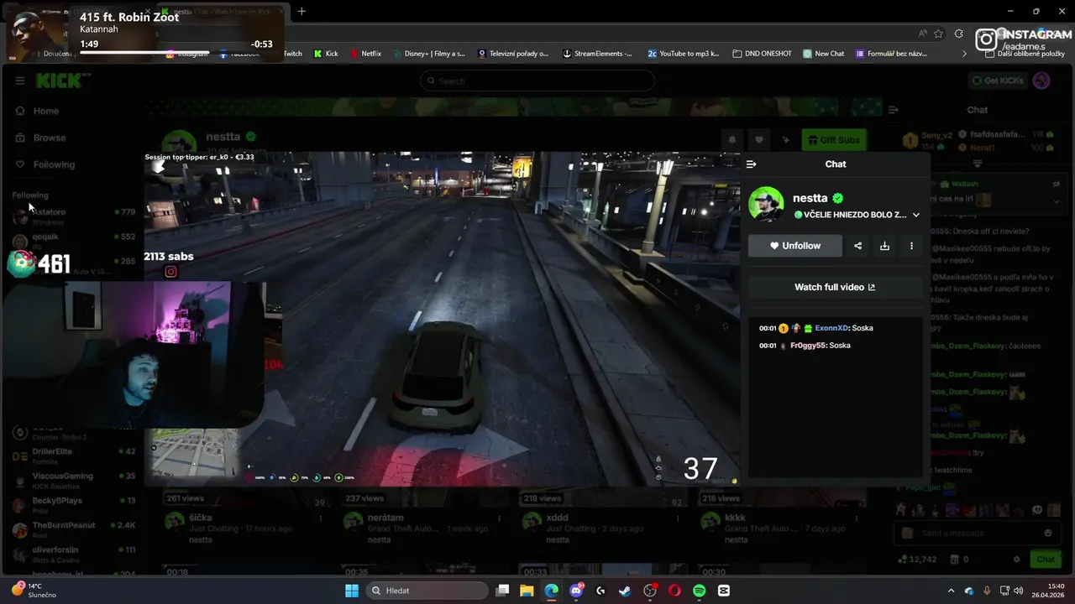Click nestta channel name in clip panel

click(x=810, y=198)
